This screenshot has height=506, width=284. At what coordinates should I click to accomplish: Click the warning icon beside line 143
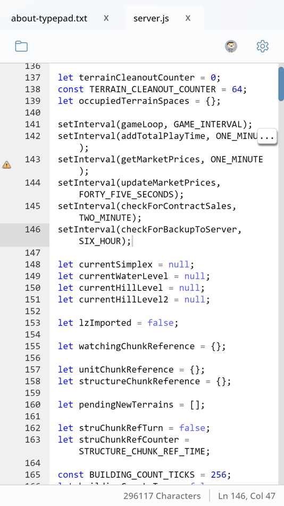6,165
